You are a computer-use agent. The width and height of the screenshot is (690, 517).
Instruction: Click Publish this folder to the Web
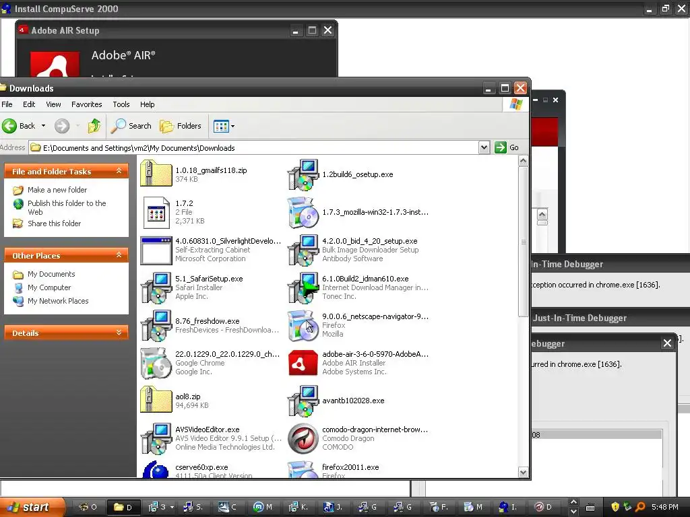click(x=67, y=207)
